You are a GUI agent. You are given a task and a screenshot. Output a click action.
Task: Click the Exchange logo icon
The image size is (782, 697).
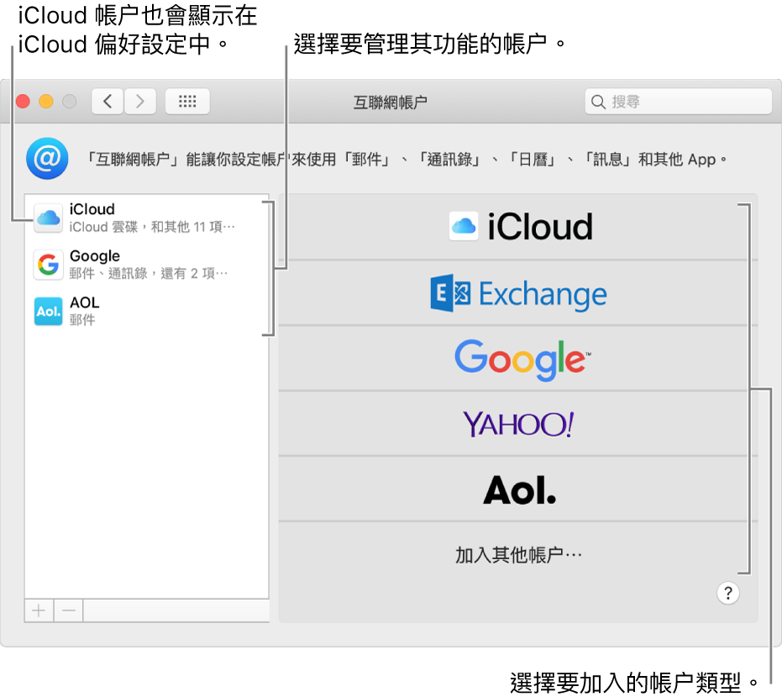pyautogui.click(x=450, y=293)
